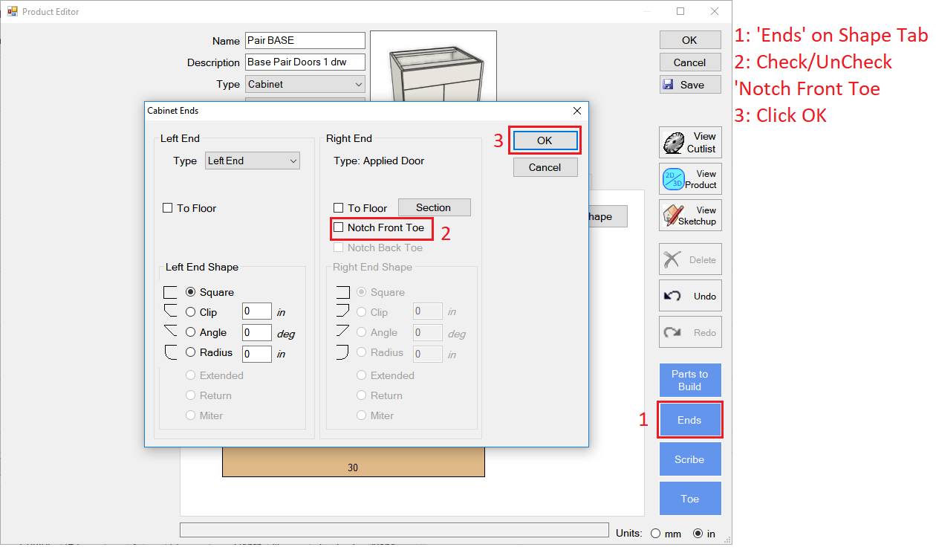The height and width of the screenshot is (550, 936).
Task: Open the Scribe panel button
Action: tap(689, 459)
